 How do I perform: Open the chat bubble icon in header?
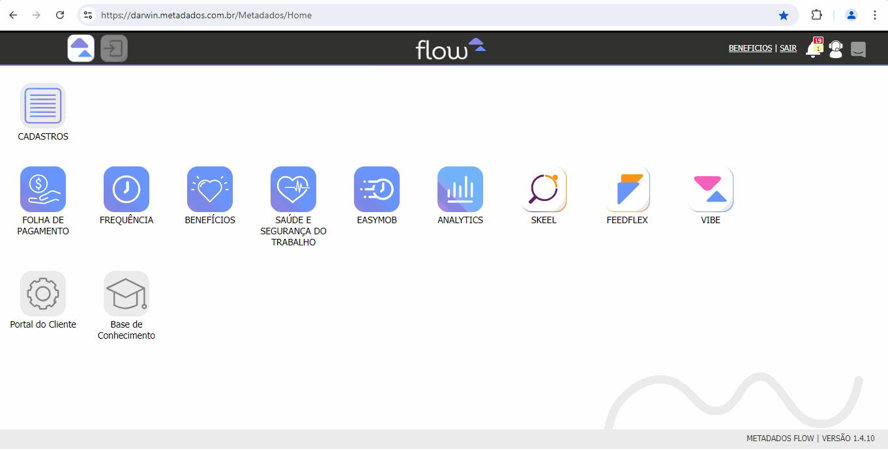click(x=859, y=50)
